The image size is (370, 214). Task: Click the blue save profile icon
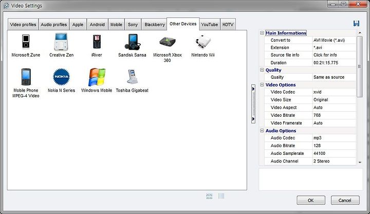click(356, 23)
